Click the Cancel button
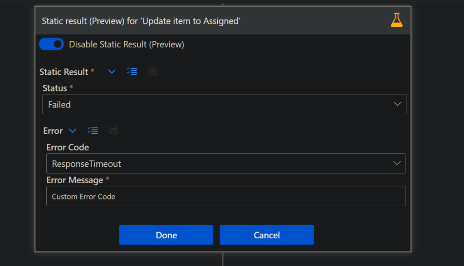This screenshot has width=464, height=266. coord(266,235)
